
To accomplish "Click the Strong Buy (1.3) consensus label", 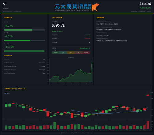I will click(x=85, y=48).
